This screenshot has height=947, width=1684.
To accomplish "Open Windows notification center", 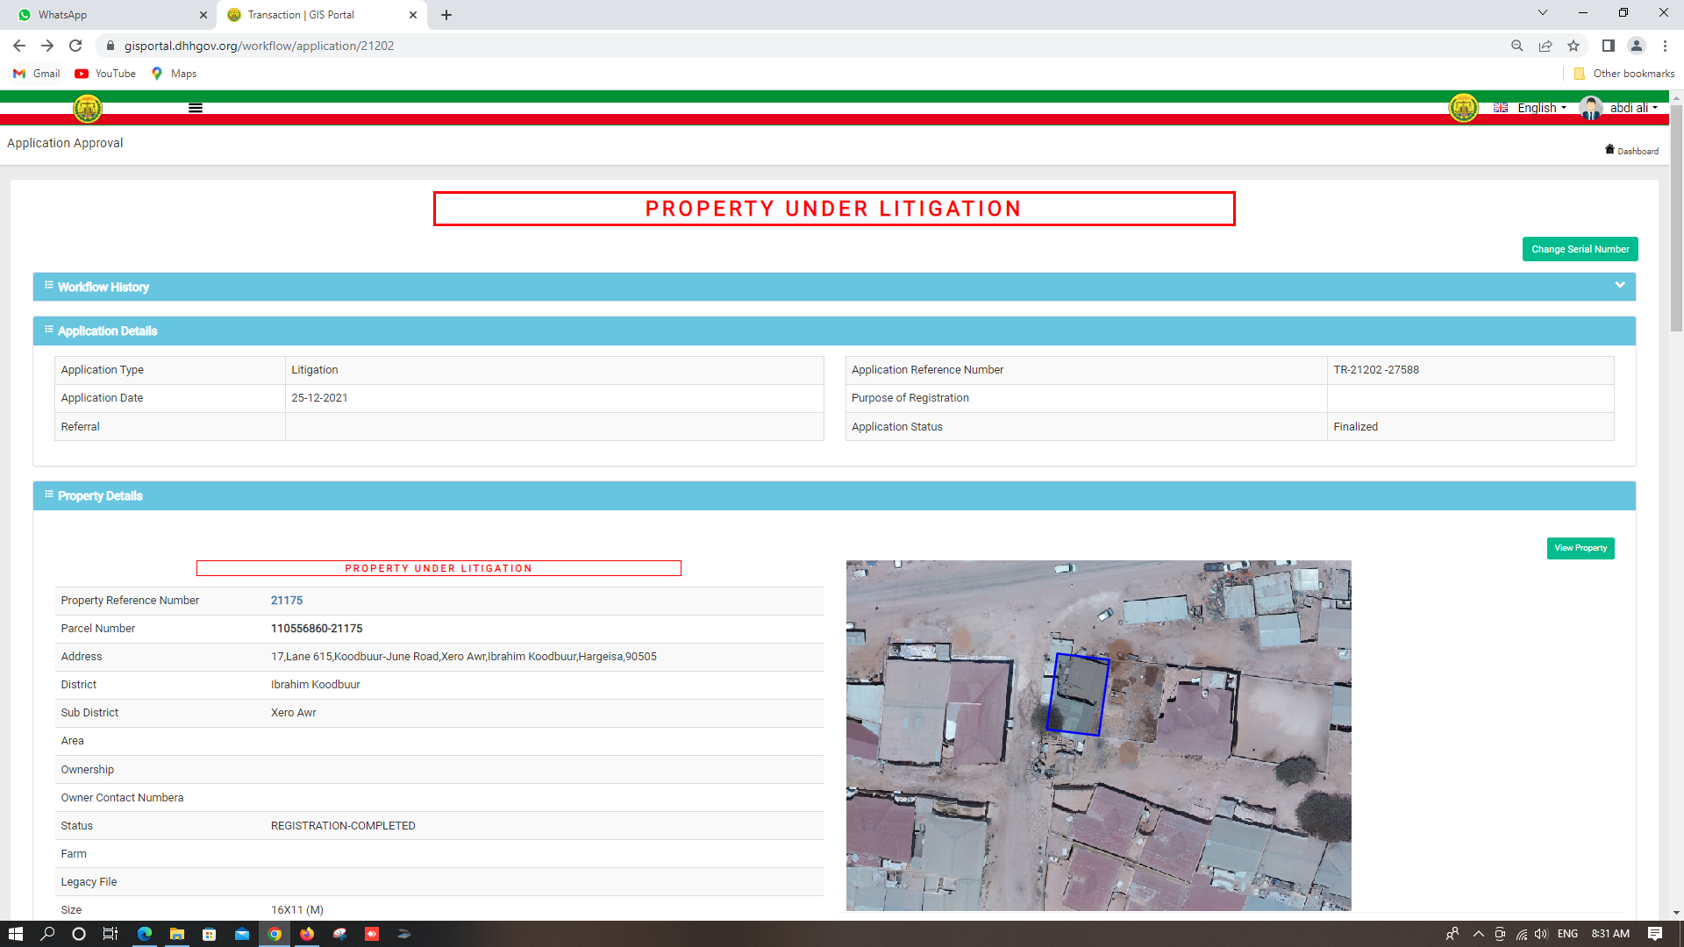I will 1655,934.
